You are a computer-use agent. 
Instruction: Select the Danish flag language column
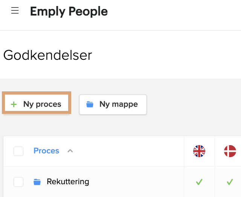(230, 151)
